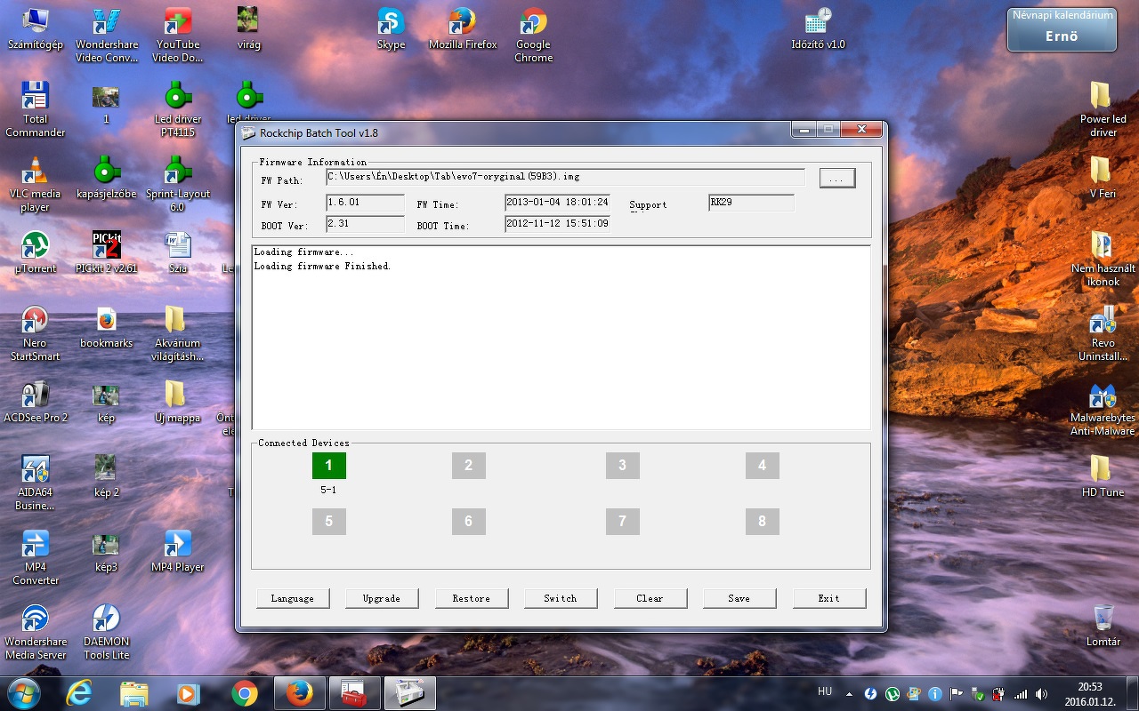
Task: Select the kapásjelzőbe desktop icon
Action: pyautogui.click(x=107, y=177)
